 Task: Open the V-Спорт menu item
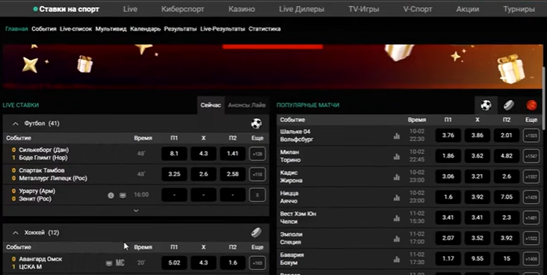point(418,9)
